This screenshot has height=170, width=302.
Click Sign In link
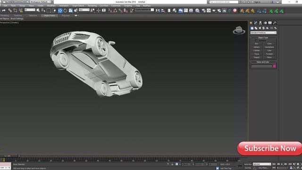(257, 2)
